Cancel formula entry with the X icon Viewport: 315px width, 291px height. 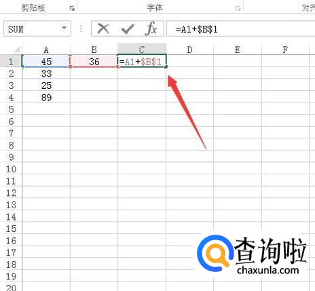pos(103,28)
